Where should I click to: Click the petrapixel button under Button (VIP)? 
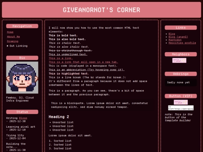pos(181,102)
